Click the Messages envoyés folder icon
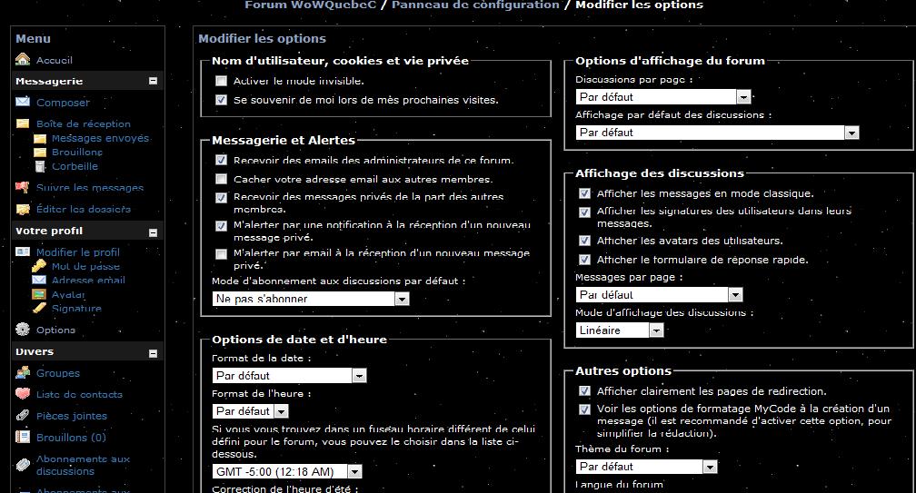Image resolution: width=916 pixels, height=493 pixels. point(40,138)
